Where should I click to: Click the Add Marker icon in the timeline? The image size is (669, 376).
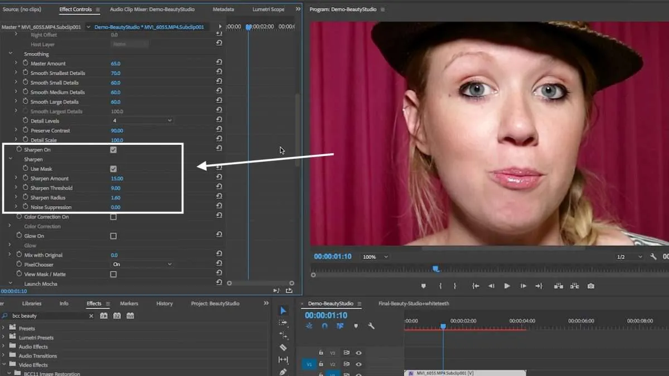tap(356, 326)
